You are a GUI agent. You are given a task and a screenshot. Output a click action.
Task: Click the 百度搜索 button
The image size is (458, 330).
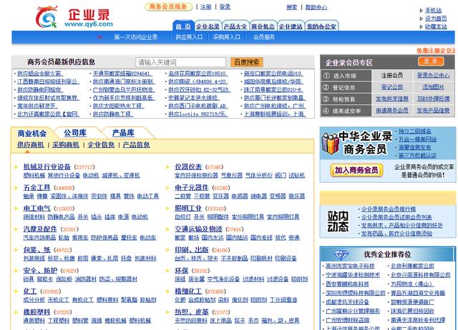pyautogui.click(x=247, y=62)
